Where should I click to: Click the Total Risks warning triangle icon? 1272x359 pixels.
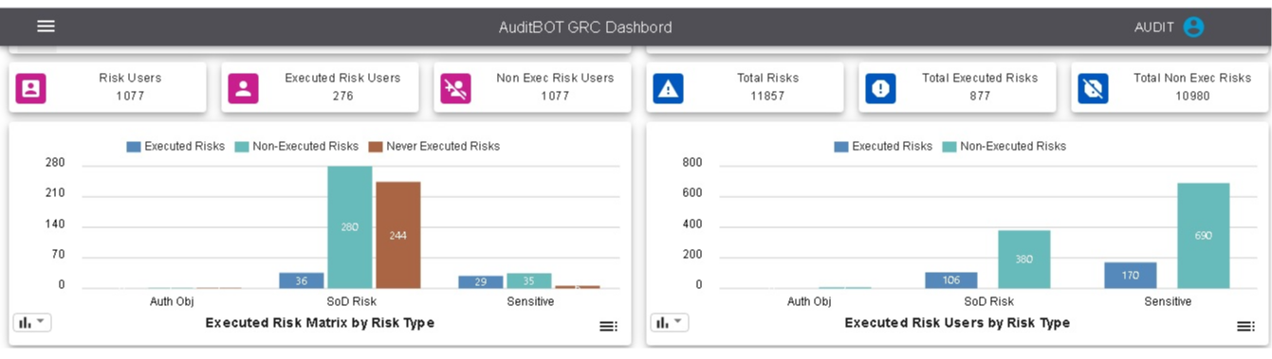point(669,88)
